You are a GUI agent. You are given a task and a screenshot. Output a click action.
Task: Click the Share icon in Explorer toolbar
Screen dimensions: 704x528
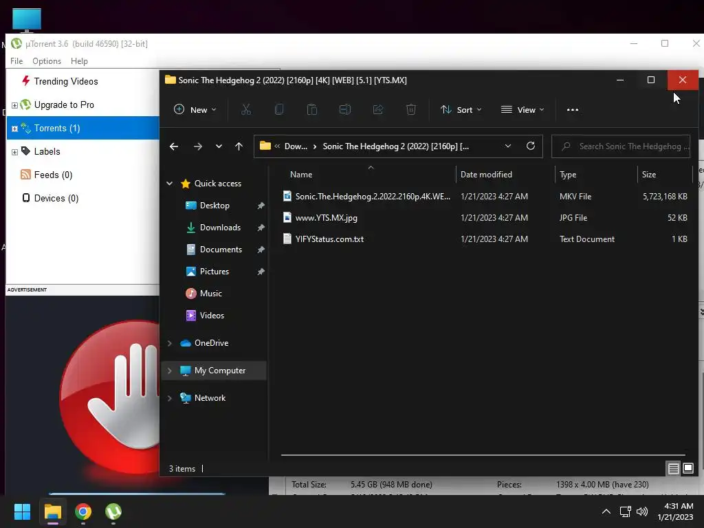[x=378, y=109]
